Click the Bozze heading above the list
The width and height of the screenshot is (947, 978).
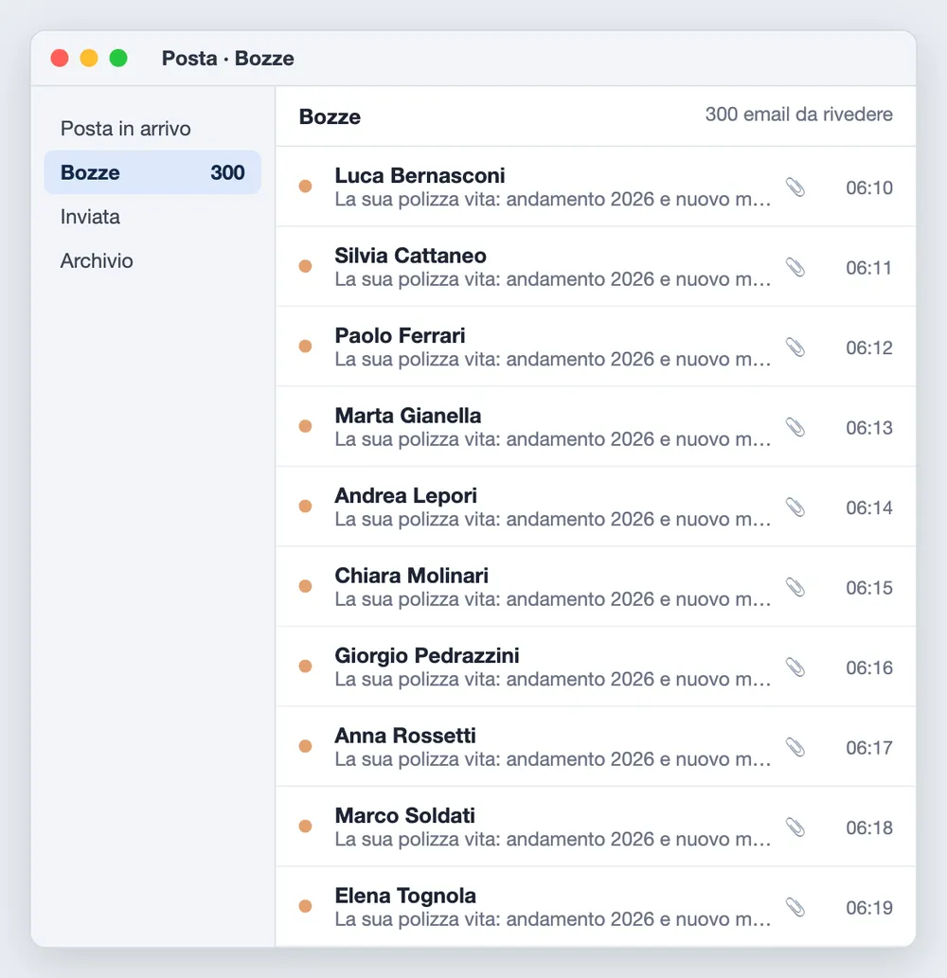pos(330,116)
